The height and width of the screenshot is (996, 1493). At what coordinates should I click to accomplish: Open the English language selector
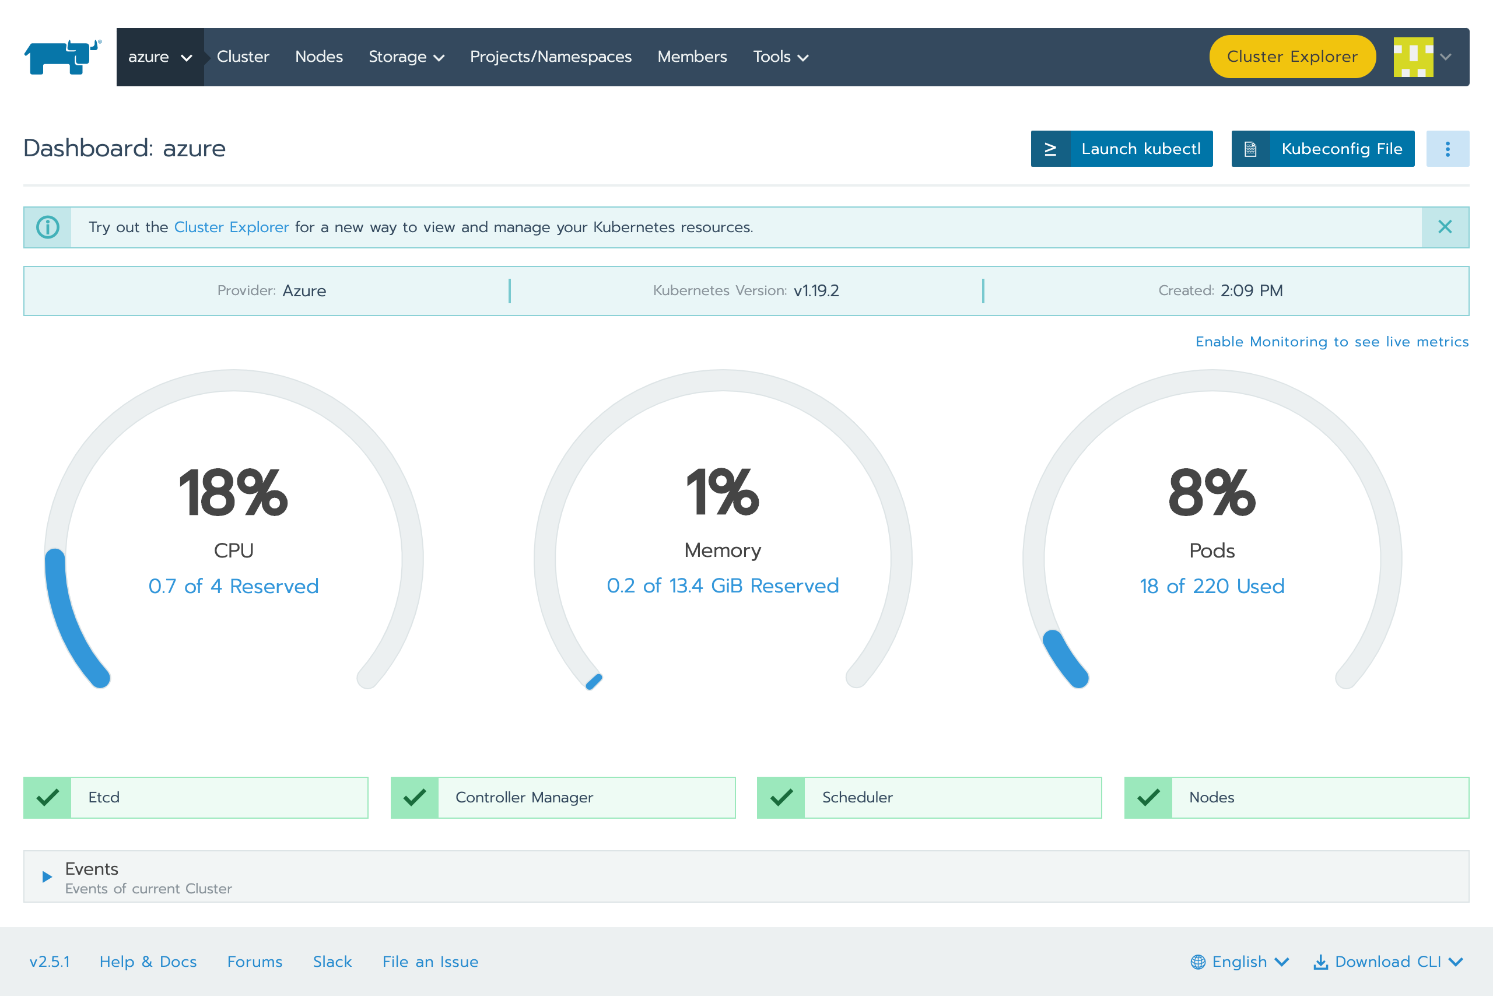1239,962
